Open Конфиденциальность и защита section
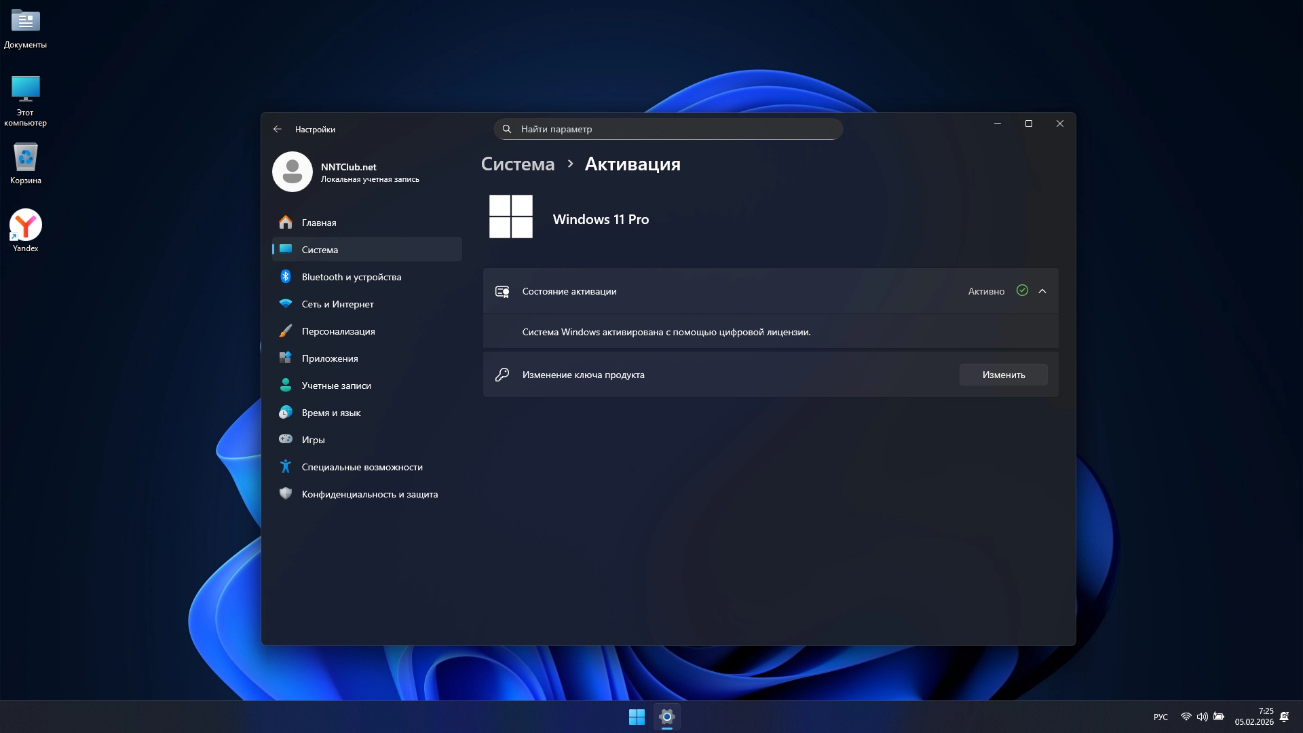The height and width of the screenshot is (733, 1303). [369, 494]
